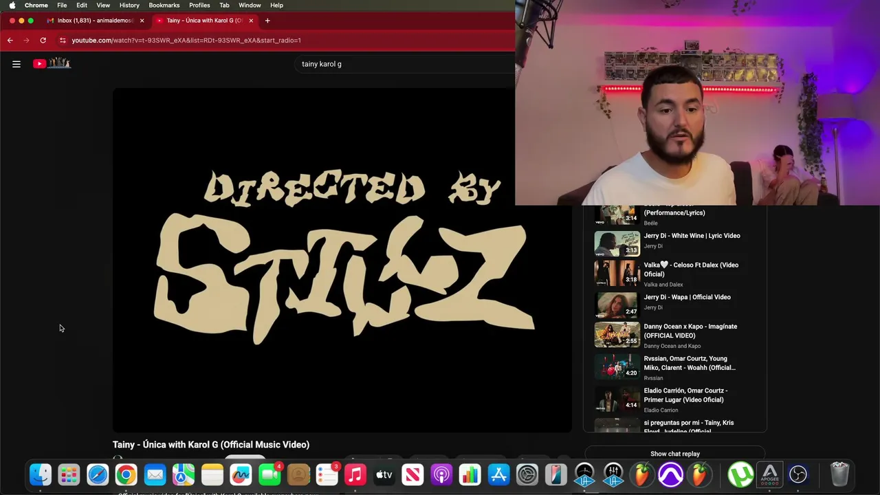Launch the Music app from the dock
Screen dimensions: 880x495
click(355, 474)
